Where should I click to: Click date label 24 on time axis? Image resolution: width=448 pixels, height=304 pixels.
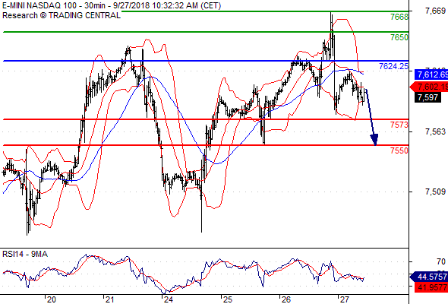tap(169, 299)
